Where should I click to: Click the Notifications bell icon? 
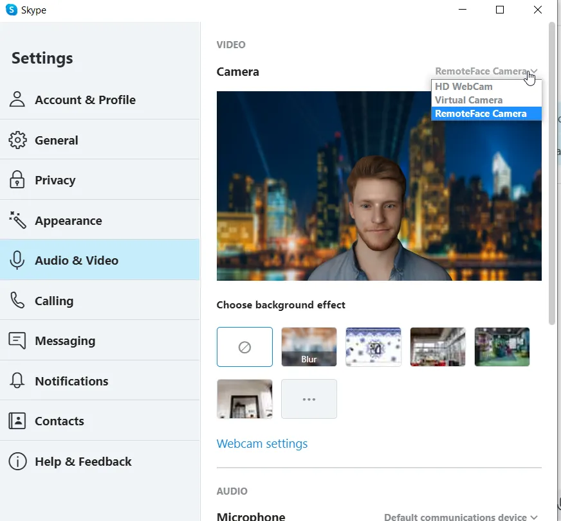pos(17,380)
